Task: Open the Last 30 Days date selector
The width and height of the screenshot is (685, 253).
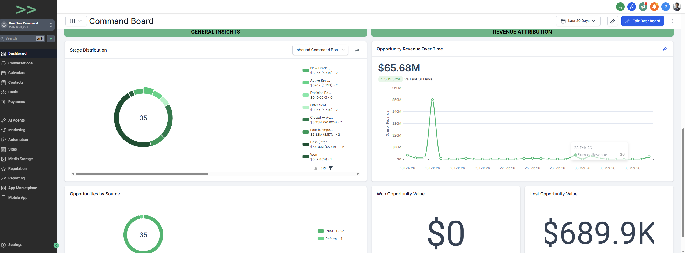Action: [x=578, y=21]
